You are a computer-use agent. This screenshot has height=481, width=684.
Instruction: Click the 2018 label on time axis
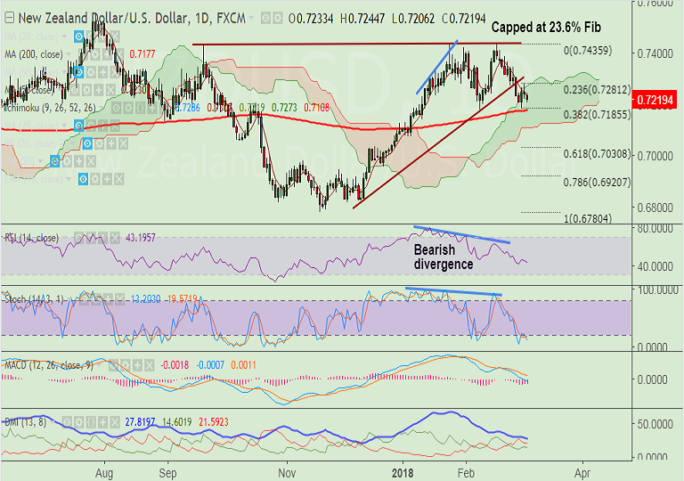(x=403, y=473)
